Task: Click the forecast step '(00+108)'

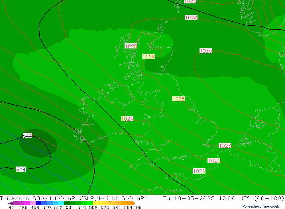Action: [269, 198]
